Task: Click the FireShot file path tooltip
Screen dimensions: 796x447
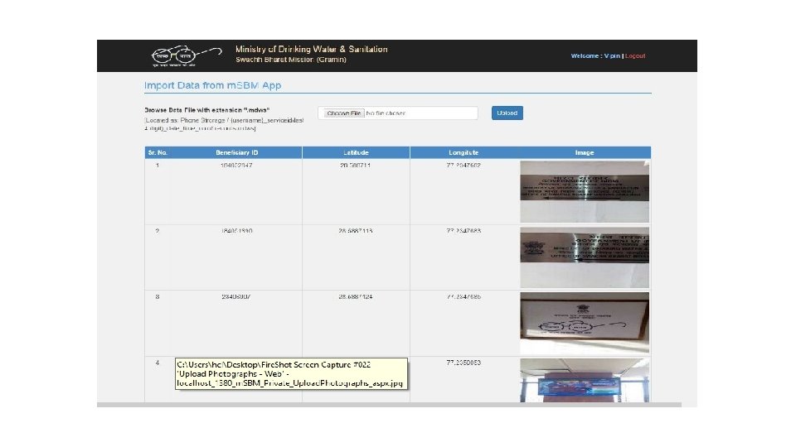Action: pyautogui.click(x=291, y=373)
